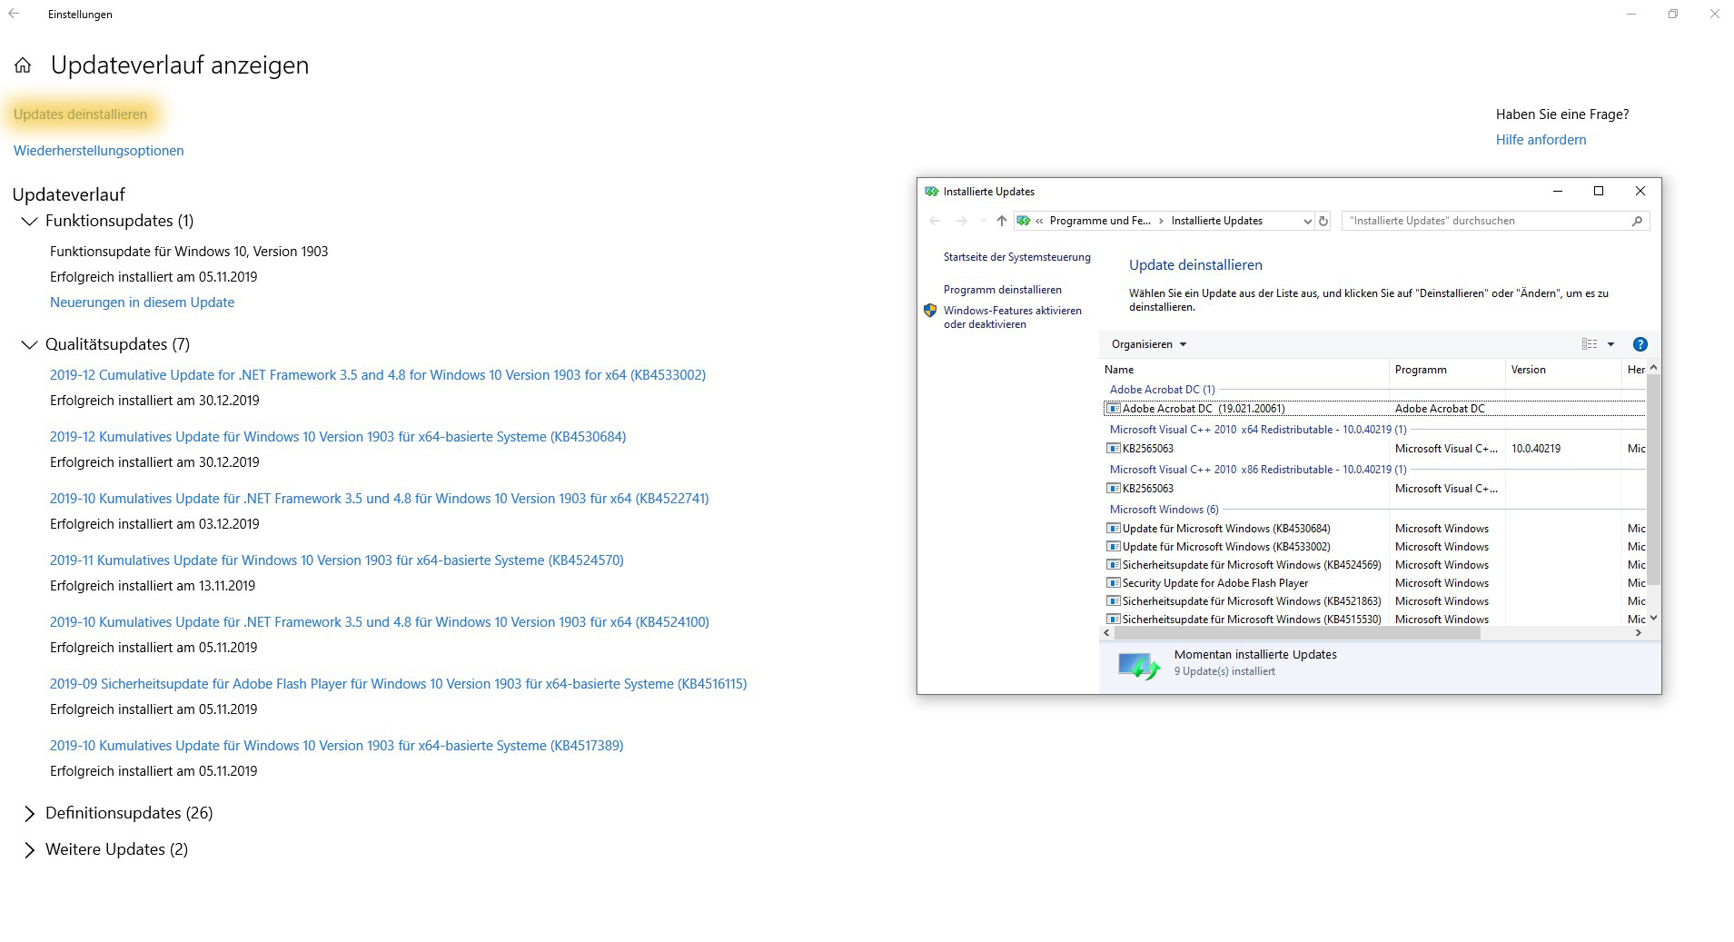Open the KB4516115 Adobe Flash update link
This screenshot has width=1734, height=942.
pos(398,684)
